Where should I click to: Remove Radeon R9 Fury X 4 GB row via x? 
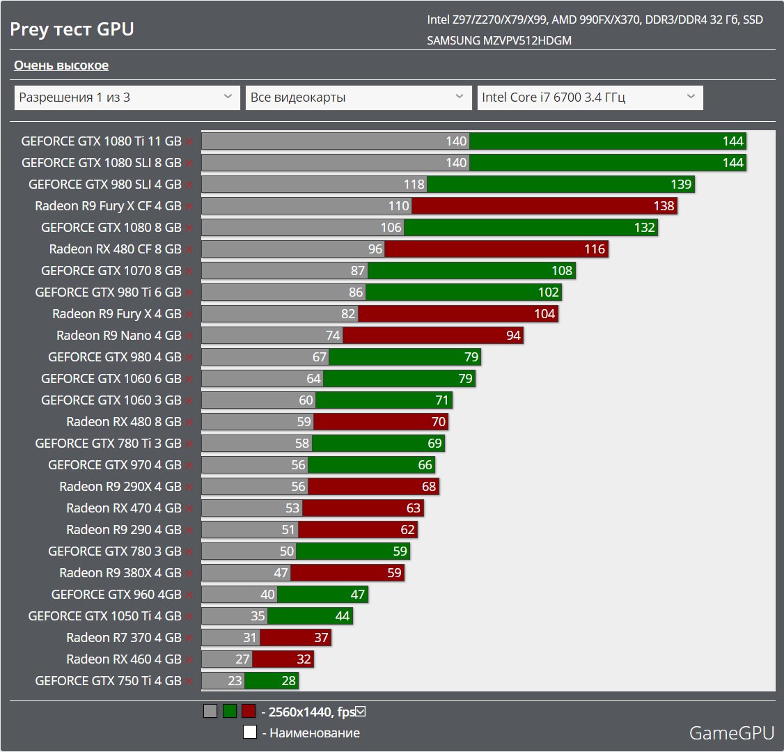tap(189, 315)
